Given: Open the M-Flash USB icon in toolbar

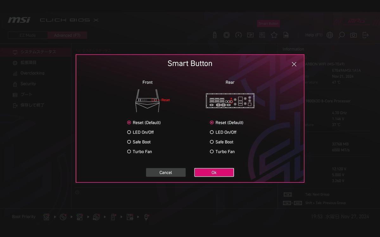Looking at the screenshot, I should 215,35.
